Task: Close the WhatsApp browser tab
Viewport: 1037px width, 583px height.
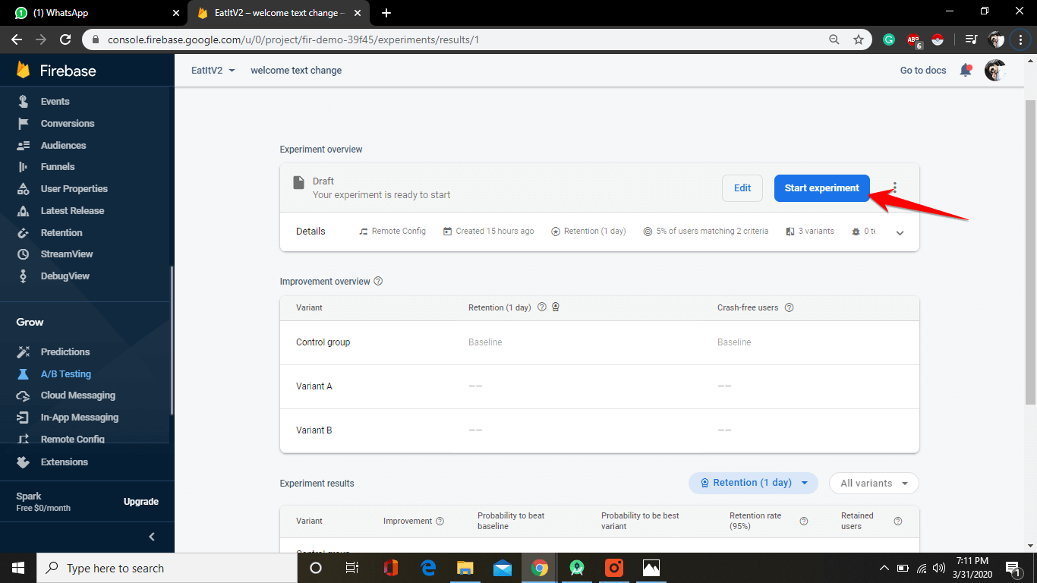Action: point(176,13)
